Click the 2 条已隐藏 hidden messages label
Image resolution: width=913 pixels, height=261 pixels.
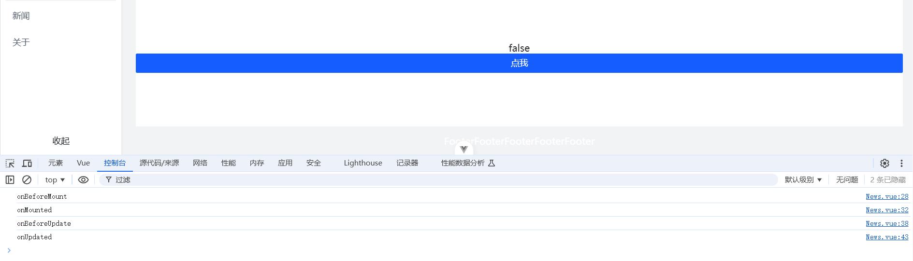888,179
